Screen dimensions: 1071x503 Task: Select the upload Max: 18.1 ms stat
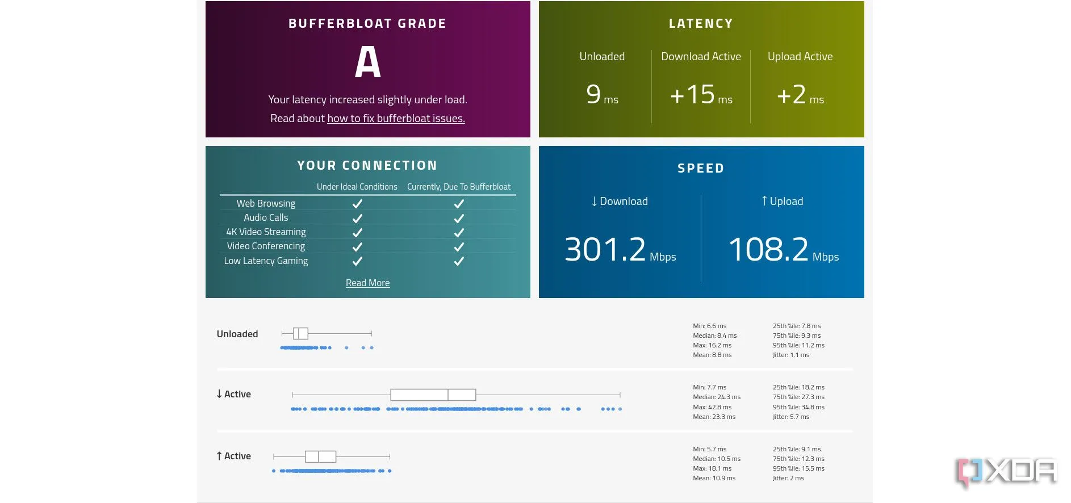click(712, 468)
